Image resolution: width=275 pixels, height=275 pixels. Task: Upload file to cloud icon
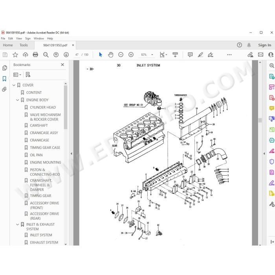[x=26, y=55]
